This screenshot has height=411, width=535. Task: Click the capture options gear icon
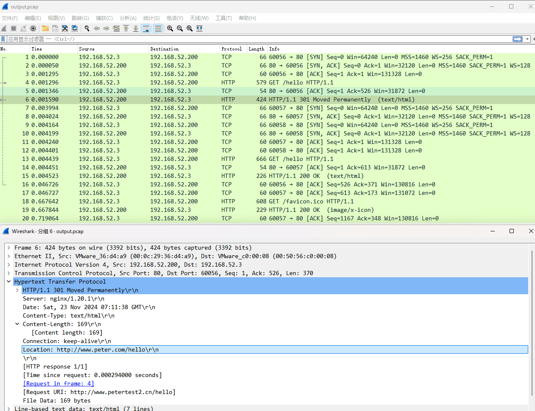33,28
